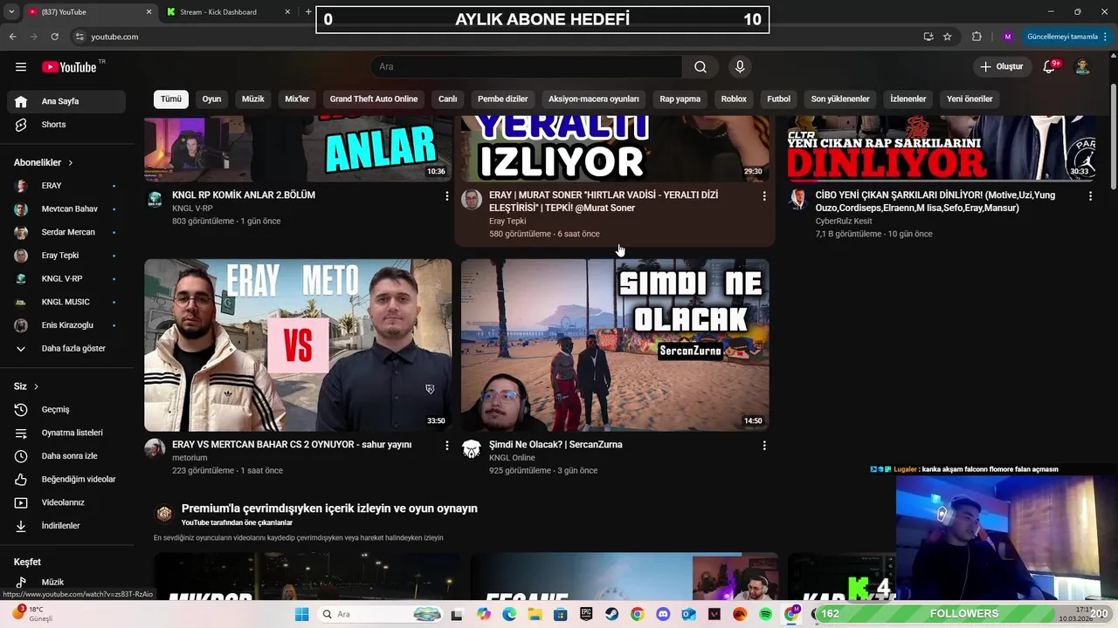Click the Oluştur create button
Image resolution: width=1118 pixels, height=628 pixels.
1001,67
